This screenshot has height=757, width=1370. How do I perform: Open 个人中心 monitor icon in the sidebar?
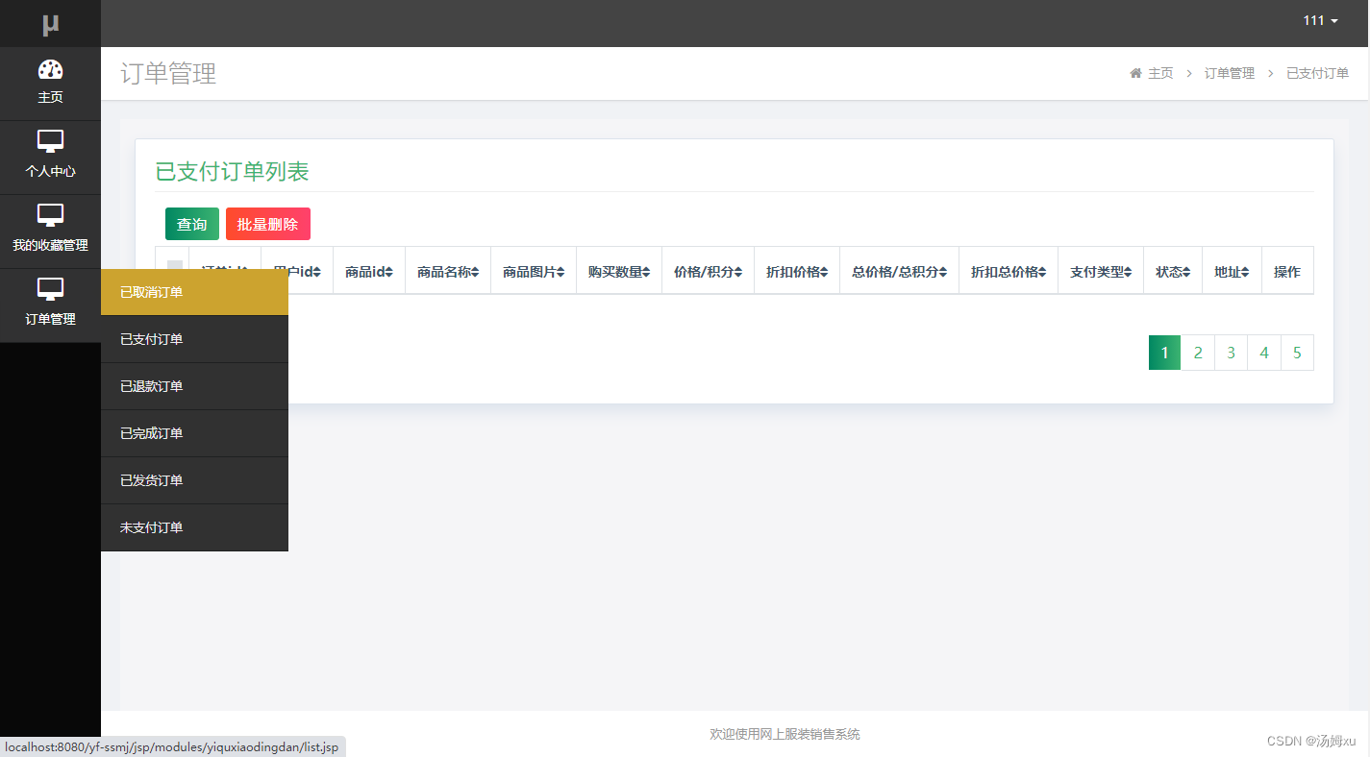tap(50, 142)
